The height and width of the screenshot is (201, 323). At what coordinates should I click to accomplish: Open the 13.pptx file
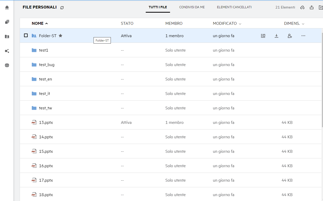(46, 123)
